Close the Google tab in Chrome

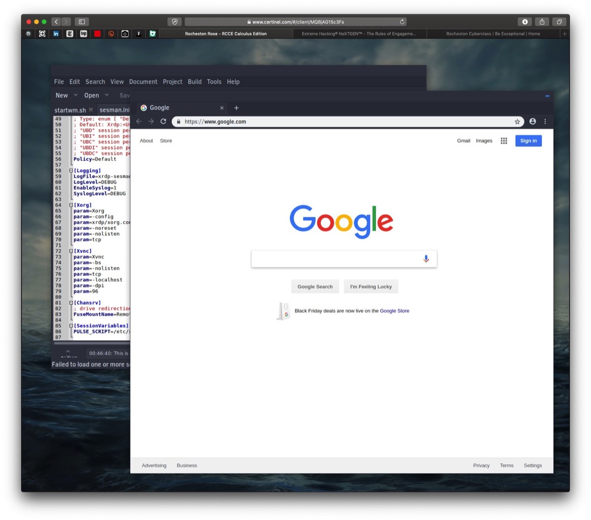tap(222, 108)
